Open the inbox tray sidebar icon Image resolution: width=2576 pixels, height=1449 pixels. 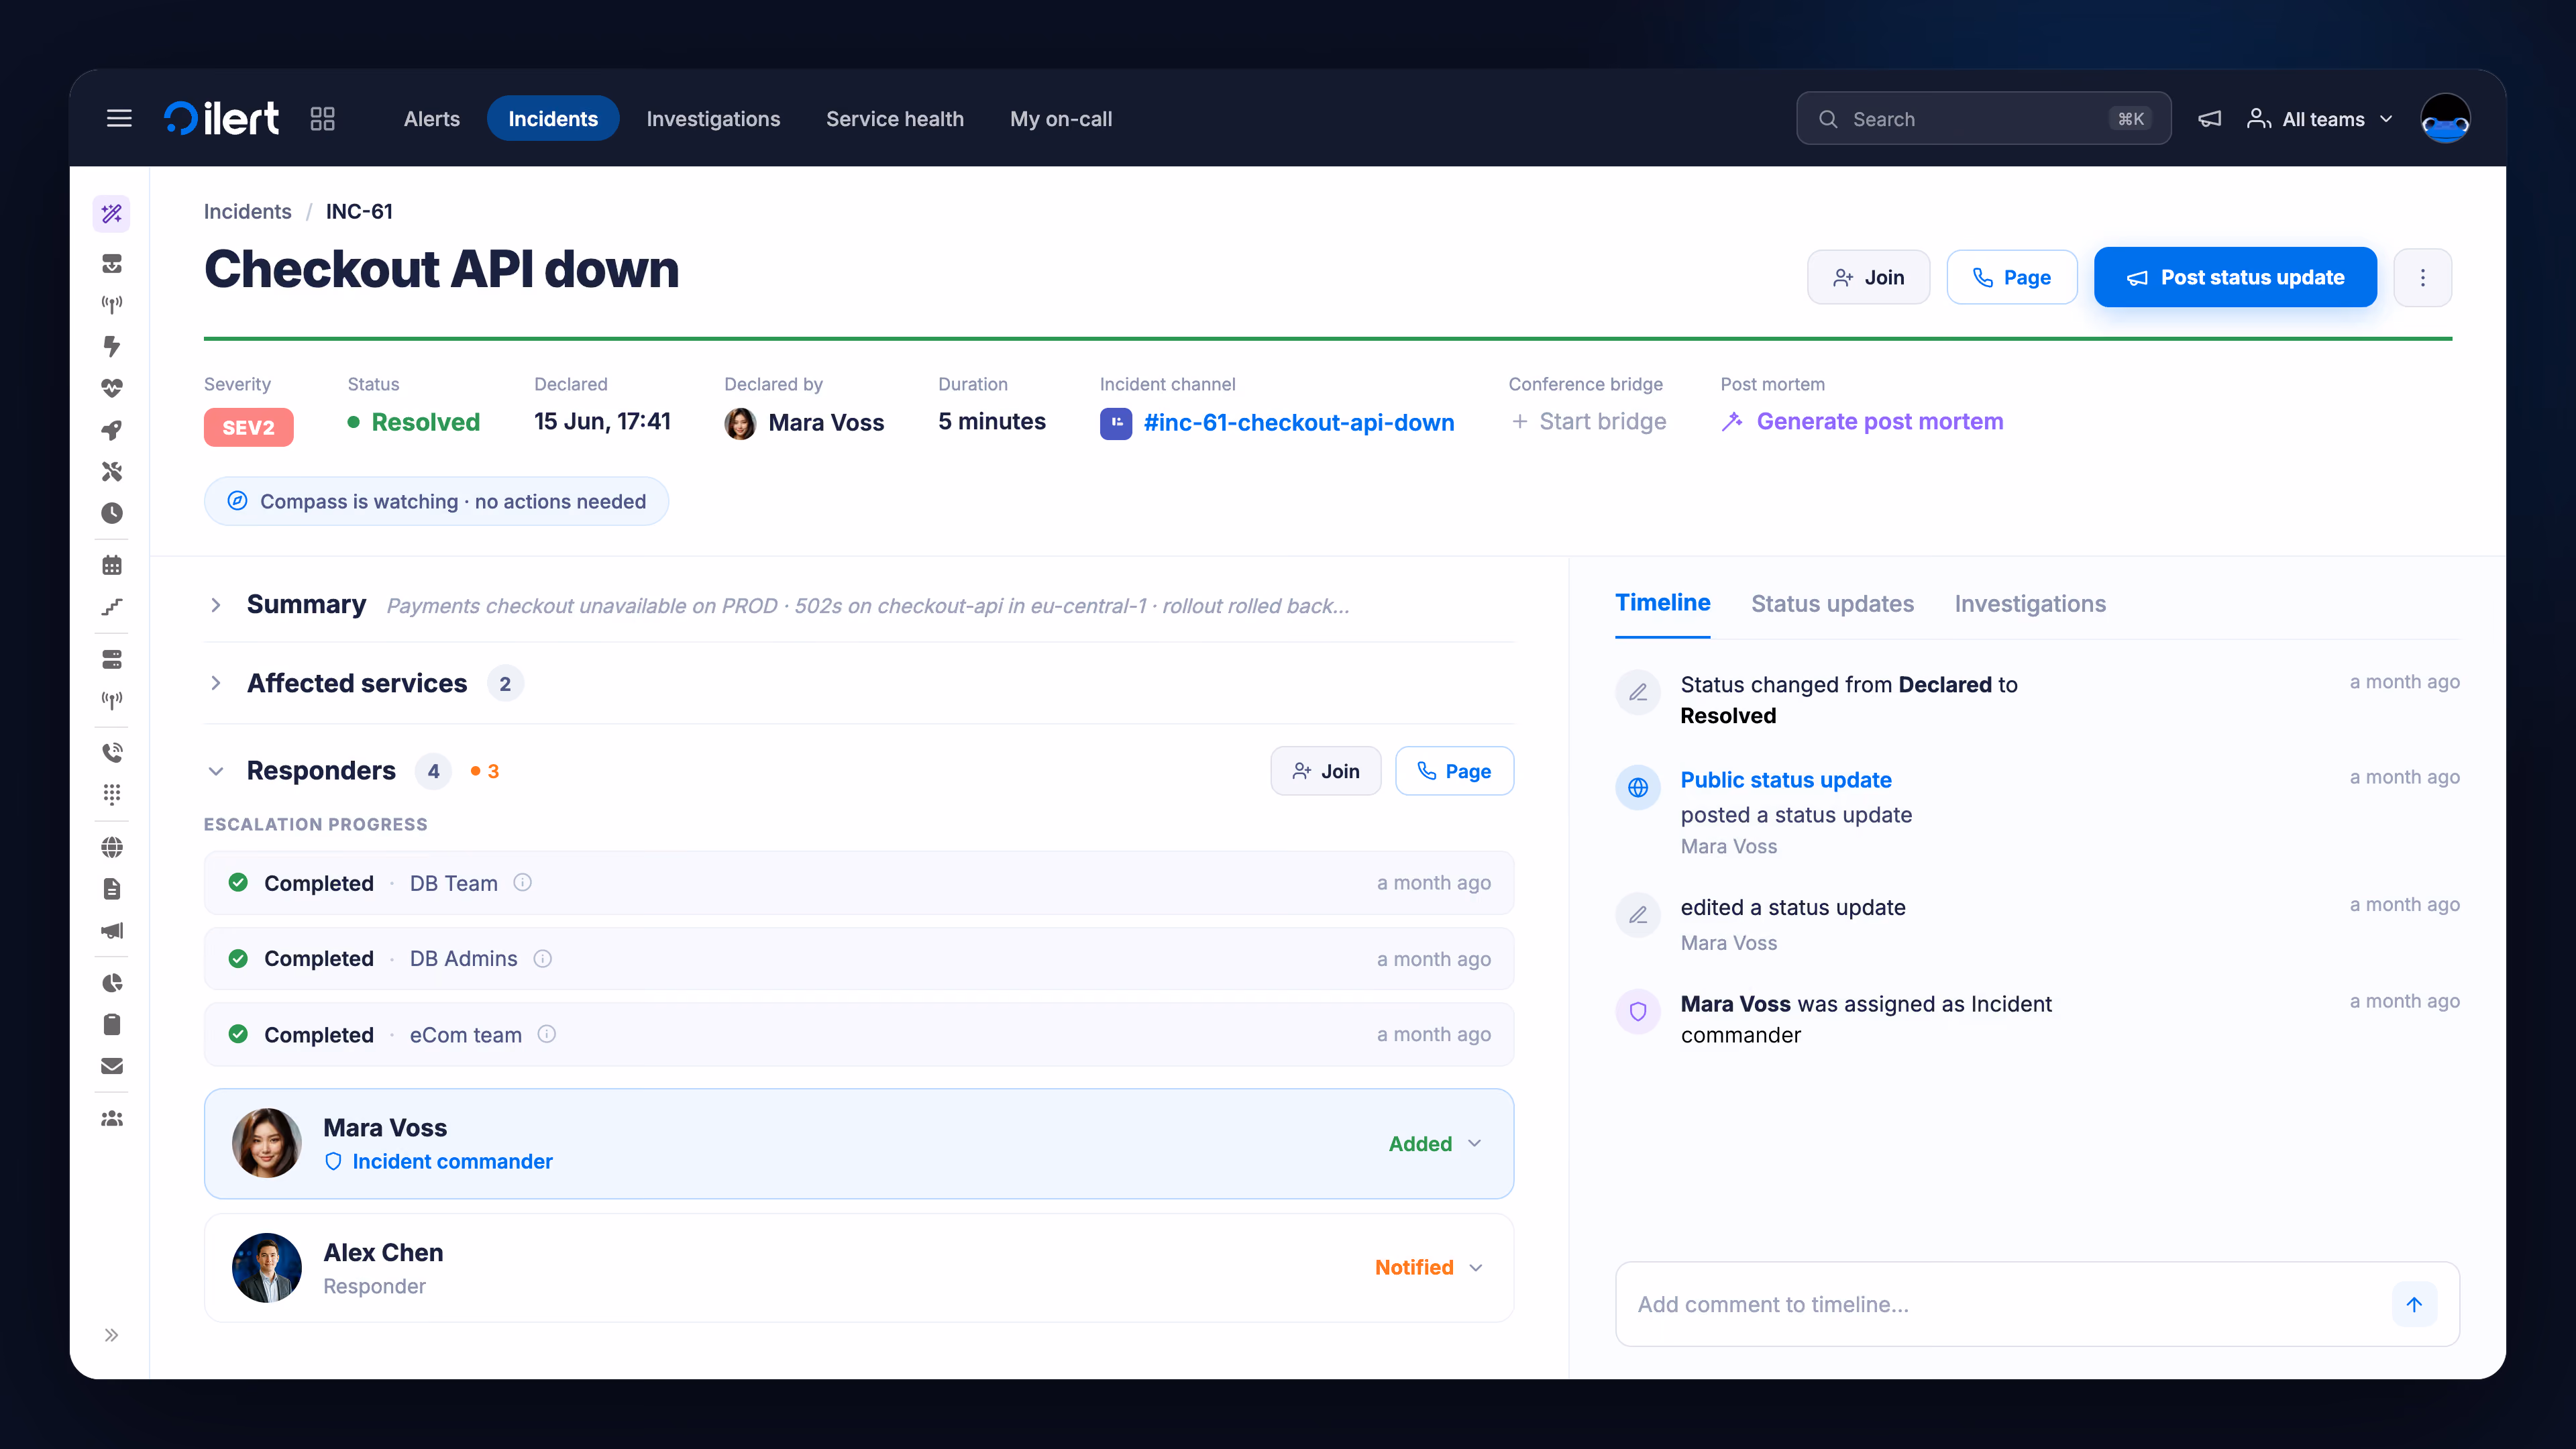pos(112,263)
